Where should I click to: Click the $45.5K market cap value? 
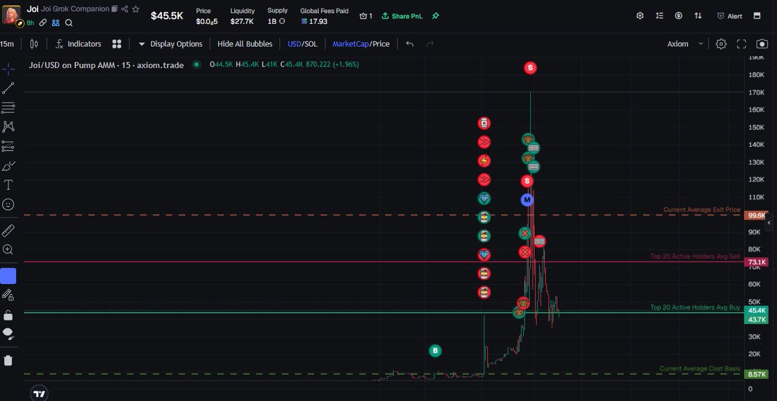point(167,16)
